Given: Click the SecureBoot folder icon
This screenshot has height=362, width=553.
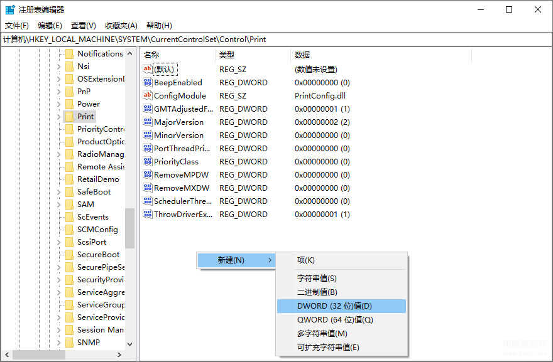Looking at the screenshot, I should (x=70, y=255).
